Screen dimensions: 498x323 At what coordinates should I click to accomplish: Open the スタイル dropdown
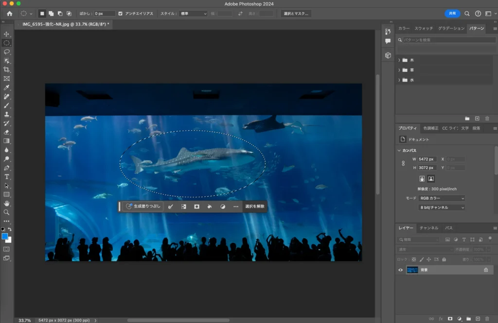click(x=193, y=14)
